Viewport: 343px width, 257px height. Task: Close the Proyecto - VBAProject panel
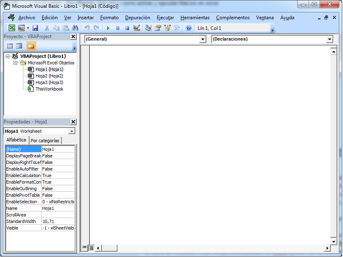[x=73, y=36]
